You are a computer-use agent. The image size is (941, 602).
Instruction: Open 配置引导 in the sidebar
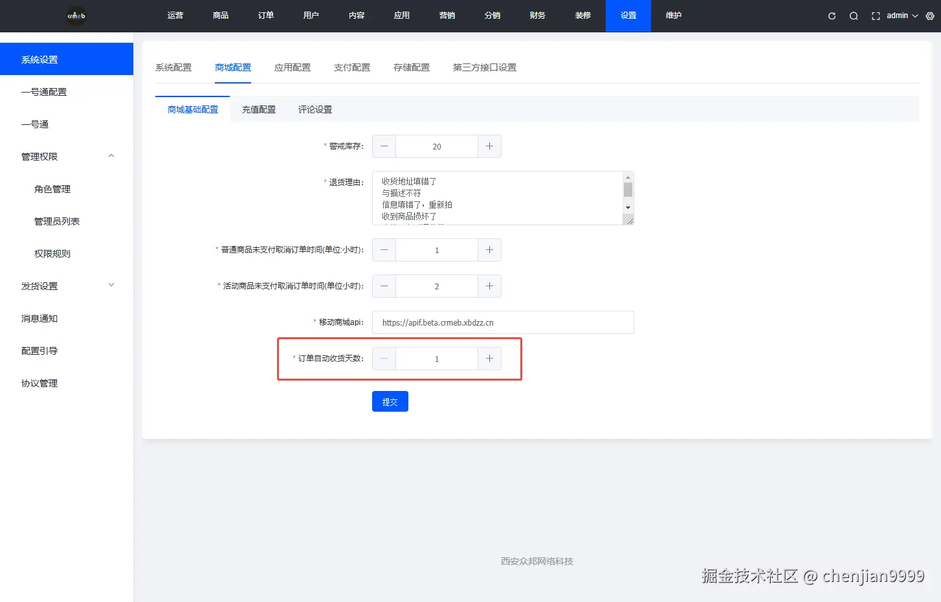point(67,350)
